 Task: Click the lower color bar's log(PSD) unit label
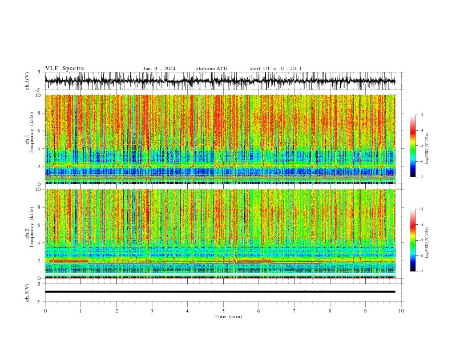pos(427,243)
